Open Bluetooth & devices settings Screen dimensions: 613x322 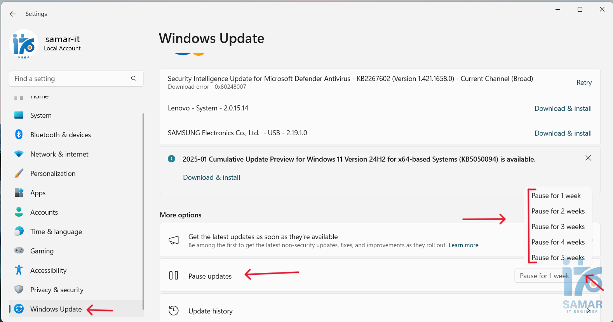pyautogui.click(x=60, y=135)
